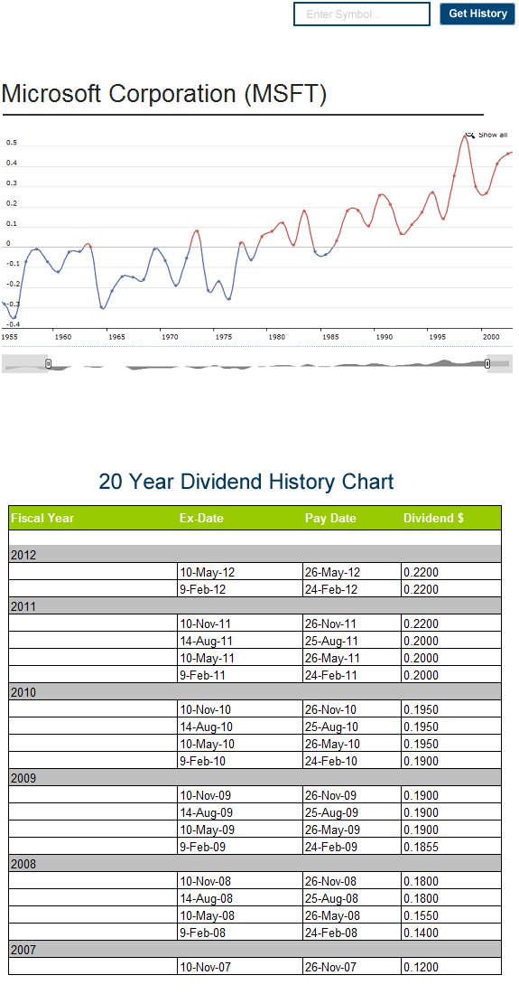Click the 2007 fiscal year row

pos(255,949)
